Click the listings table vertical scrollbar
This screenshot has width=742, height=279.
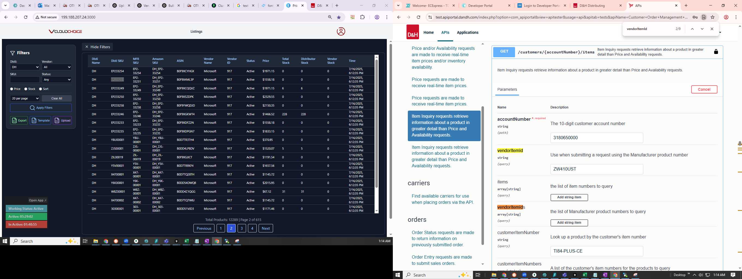(376, 124)
